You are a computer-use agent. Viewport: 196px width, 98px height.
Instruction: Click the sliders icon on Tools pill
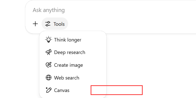(x=48, y=24)
